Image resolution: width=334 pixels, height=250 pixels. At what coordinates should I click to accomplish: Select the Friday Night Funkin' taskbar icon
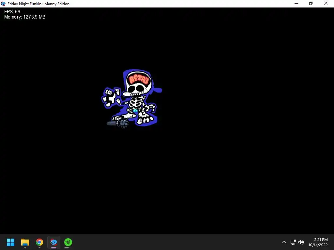click(x=54, y=242)
